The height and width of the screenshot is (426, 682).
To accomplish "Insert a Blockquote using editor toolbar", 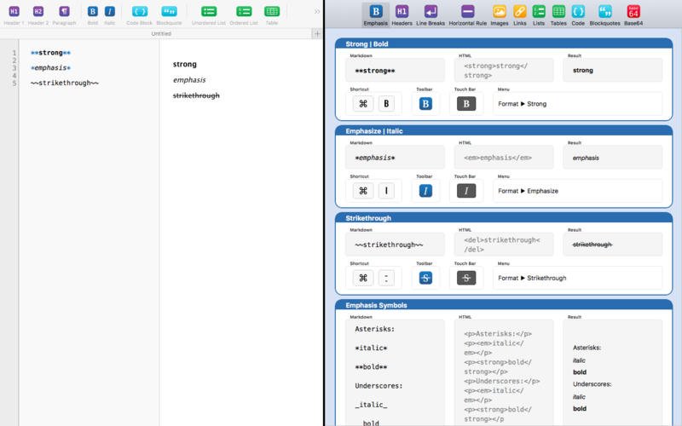I will coord(169,12).
